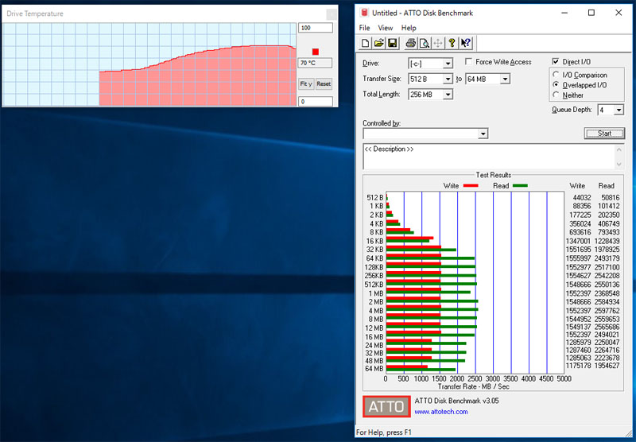Click the red temperature color indicator

[315, 52]
